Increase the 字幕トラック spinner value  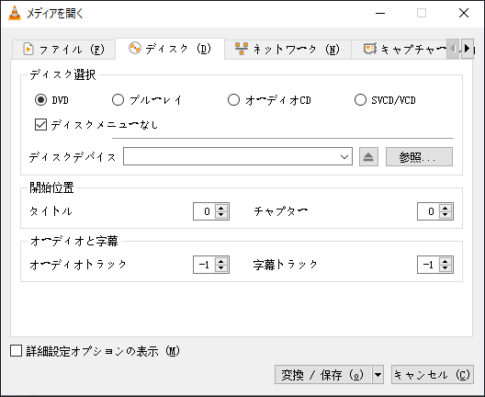pyautogui.click(x=446, y=262)
